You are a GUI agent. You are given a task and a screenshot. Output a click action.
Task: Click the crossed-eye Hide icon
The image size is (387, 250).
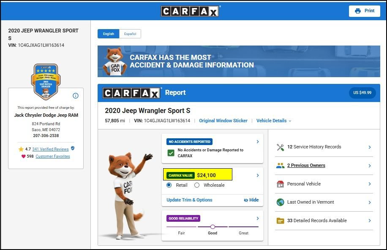point(246,200)
